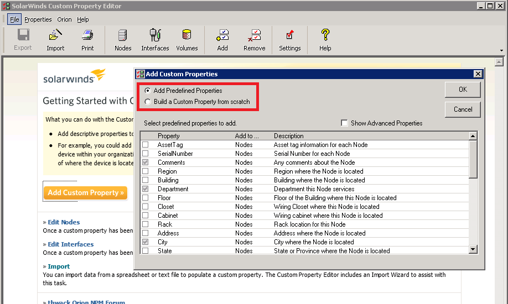The image size is (508, 304).
Task: Click the Description column header
Action: coord(289,136)
